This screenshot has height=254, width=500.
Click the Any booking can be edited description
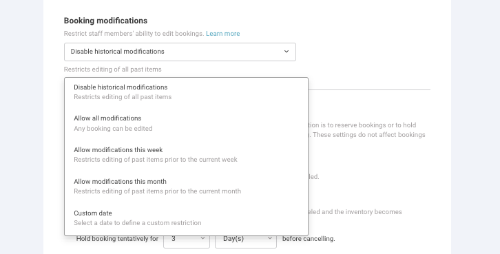click(x=113, y=129)
